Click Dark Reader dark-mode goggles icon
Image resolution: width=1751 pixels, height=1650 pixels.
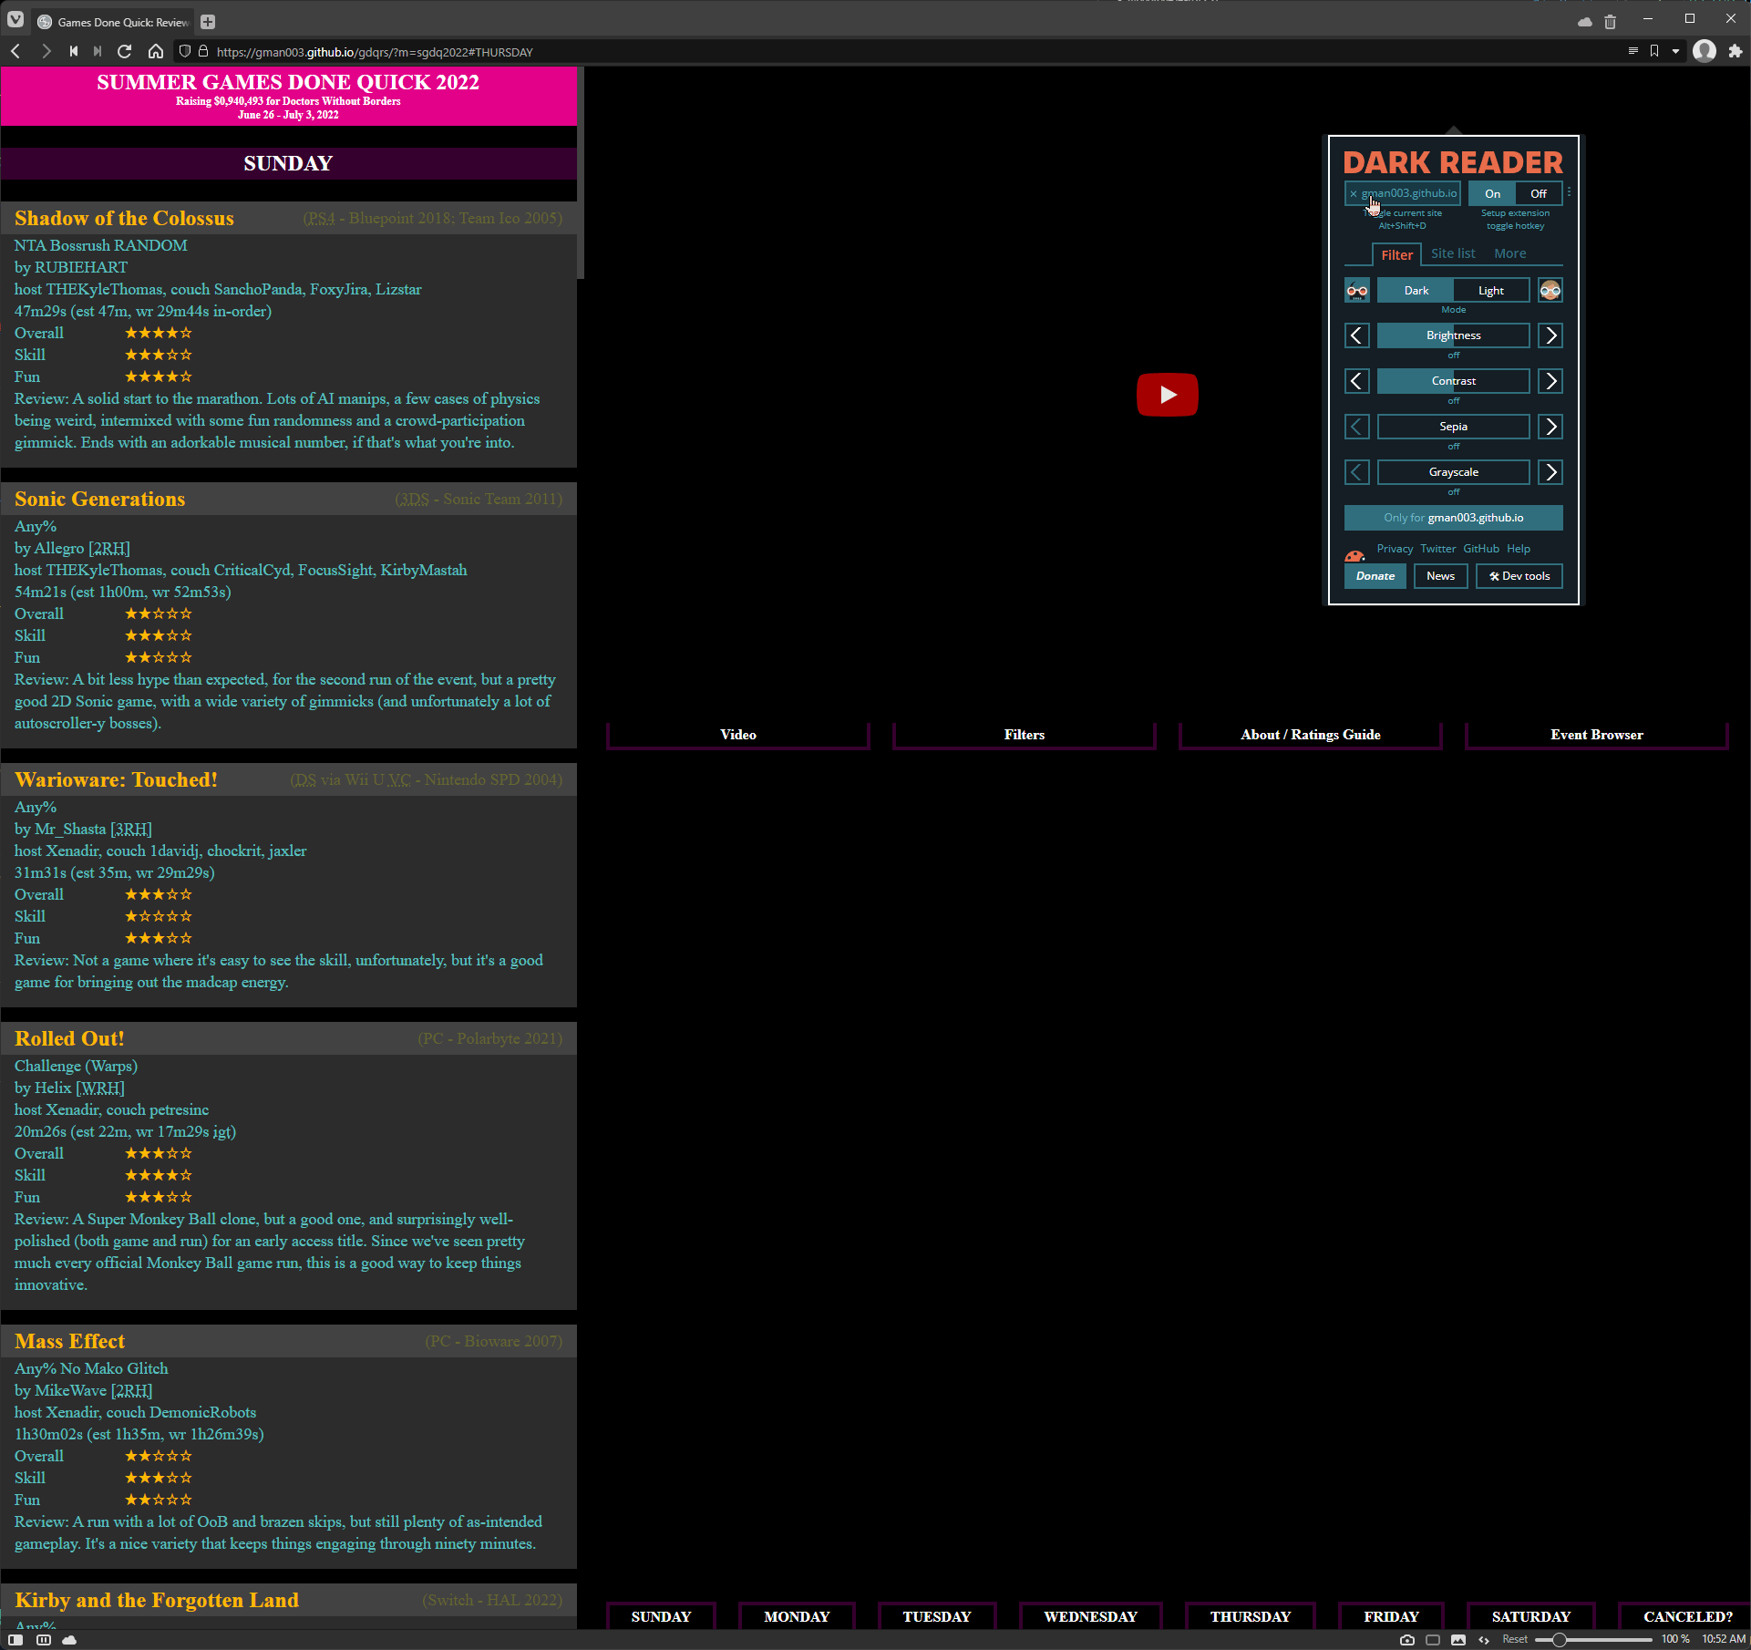[1357, 291]
